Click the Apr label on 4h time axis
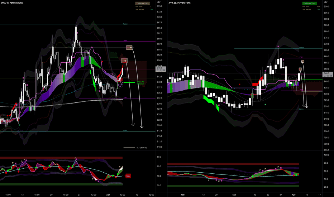 coord(108,194)
